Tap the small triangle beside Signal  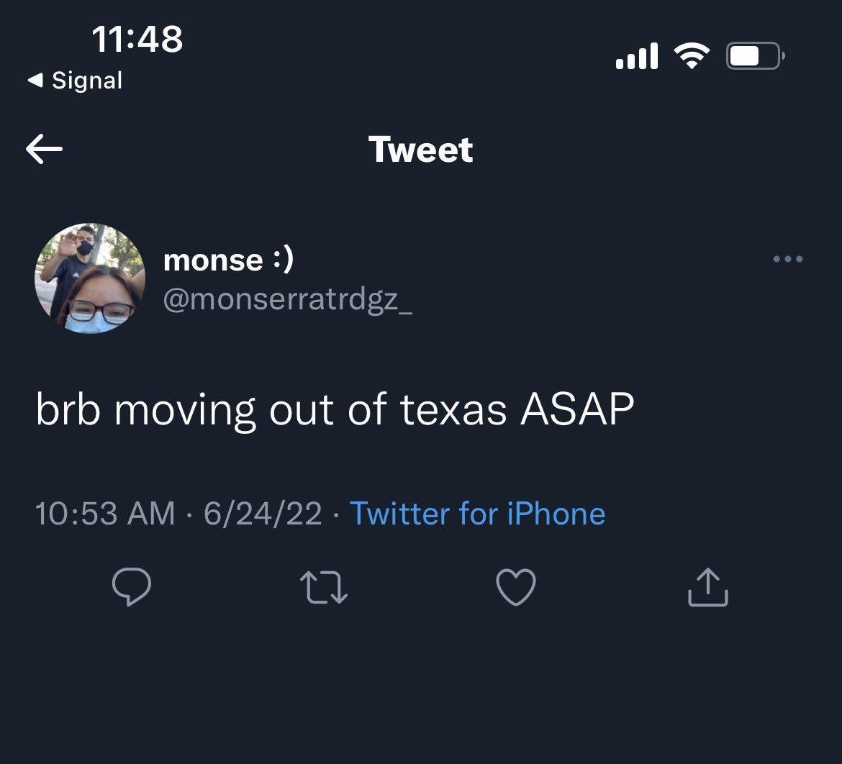coord(35,80)
